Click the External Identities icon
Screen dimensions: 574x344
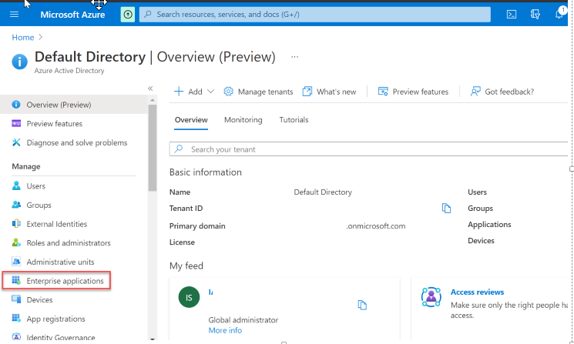pyautogui.click(x=16, y=224)
